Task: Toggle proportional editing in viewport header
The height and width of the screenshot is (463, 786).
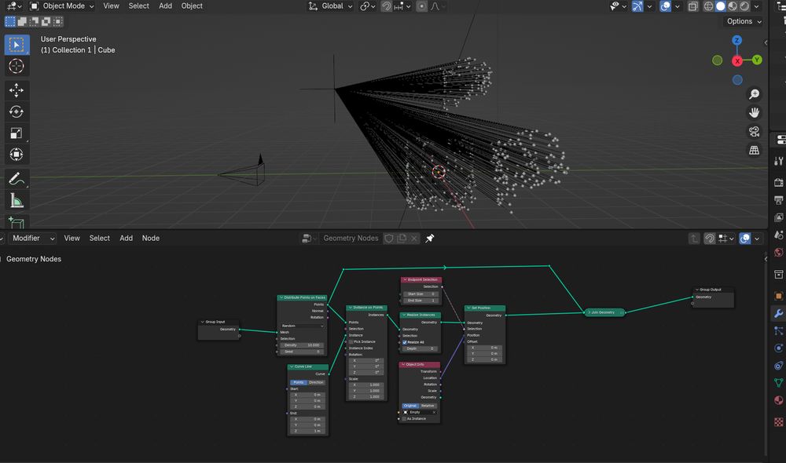Action: tap(421, 6)
